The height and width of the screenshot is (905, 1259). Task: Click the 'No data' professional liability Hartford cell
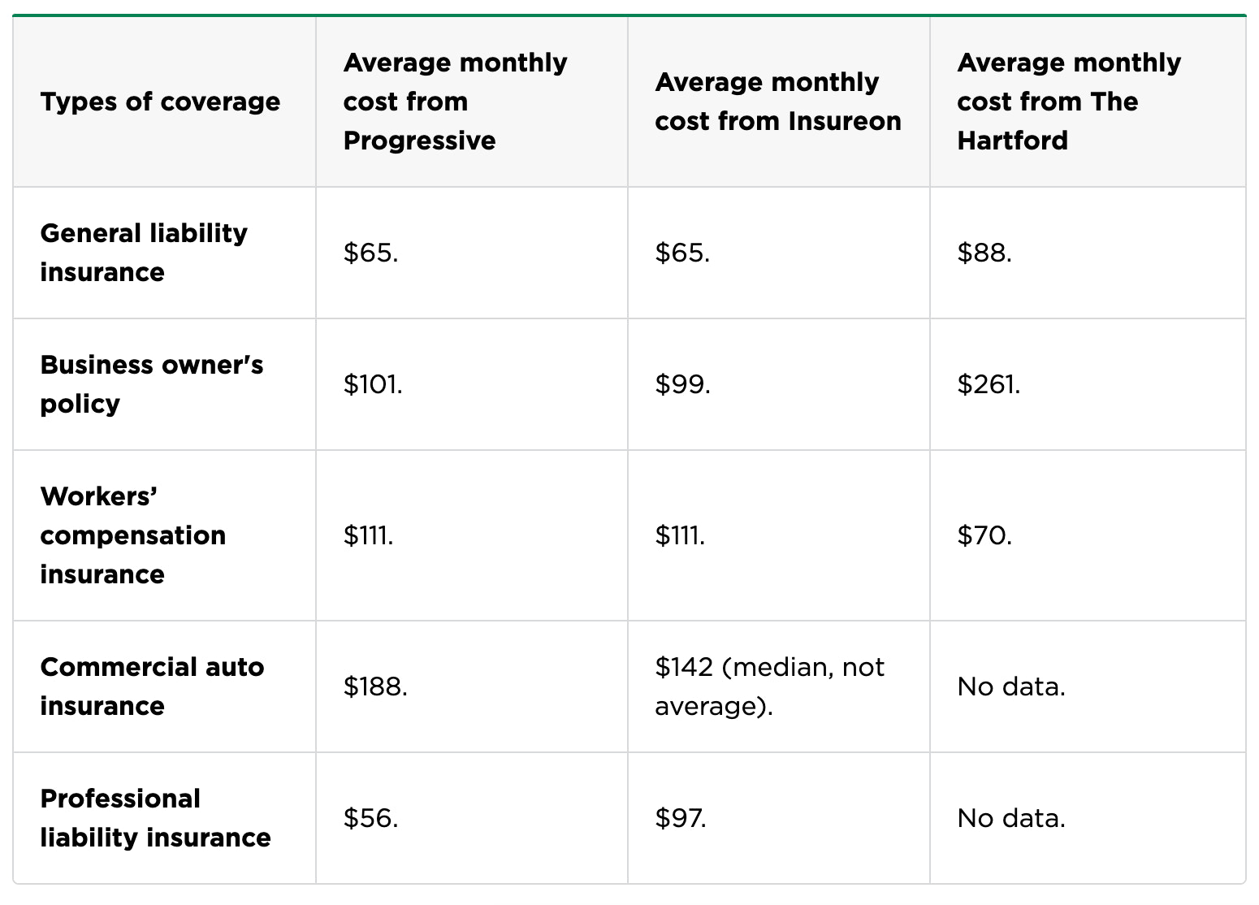pos(1011,818)
